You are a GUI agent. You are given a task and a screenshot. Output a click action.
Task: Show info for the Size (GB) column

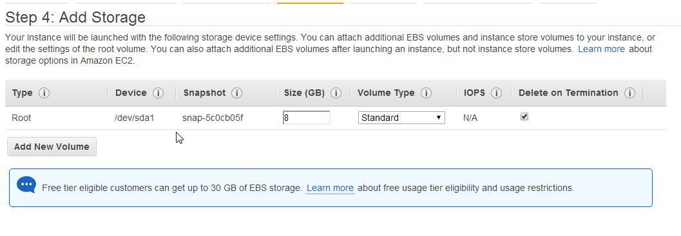click(336, 93)
